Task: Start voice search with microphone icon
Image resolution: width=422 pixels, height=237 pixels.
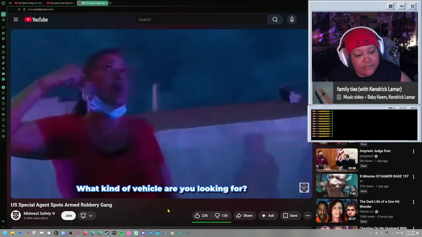Action: [x=292, y=19]
